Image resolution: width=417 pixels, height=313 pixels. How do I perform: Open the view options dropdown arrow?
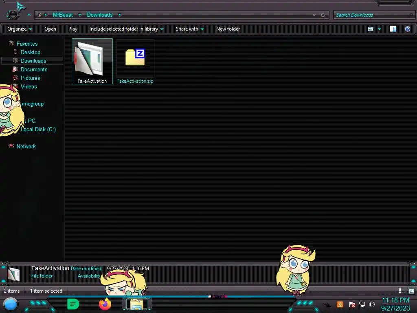pos(379,29)
